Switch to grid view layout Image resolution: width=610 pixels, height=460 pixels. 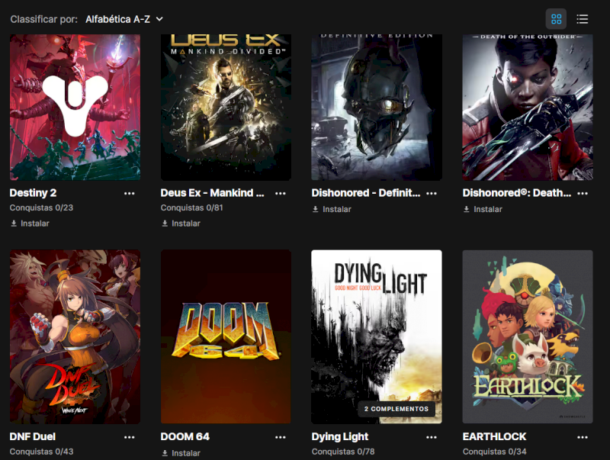[x=556, y=19]
